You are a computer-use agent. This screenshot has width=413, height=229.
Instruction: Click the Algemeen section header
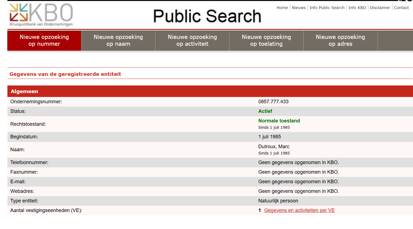tap(210, 91)
